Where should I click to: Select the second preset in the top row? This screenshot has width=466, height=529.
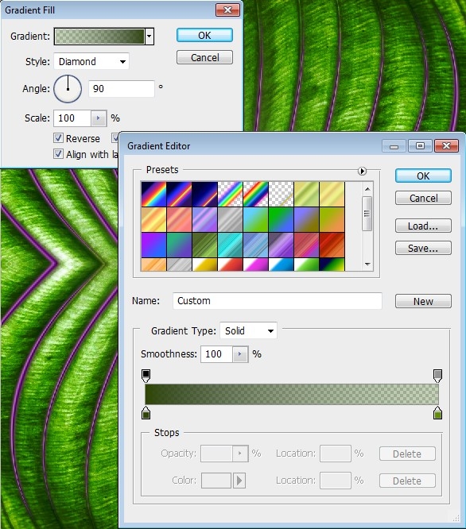[179, 195]
